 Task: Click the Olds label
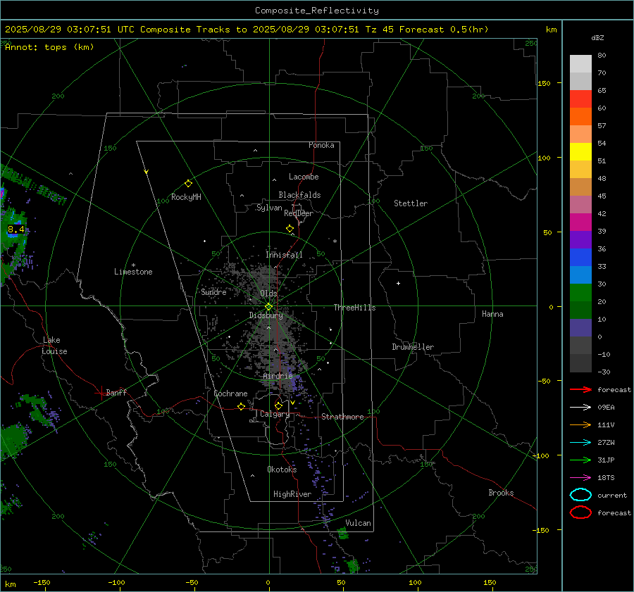268,294
